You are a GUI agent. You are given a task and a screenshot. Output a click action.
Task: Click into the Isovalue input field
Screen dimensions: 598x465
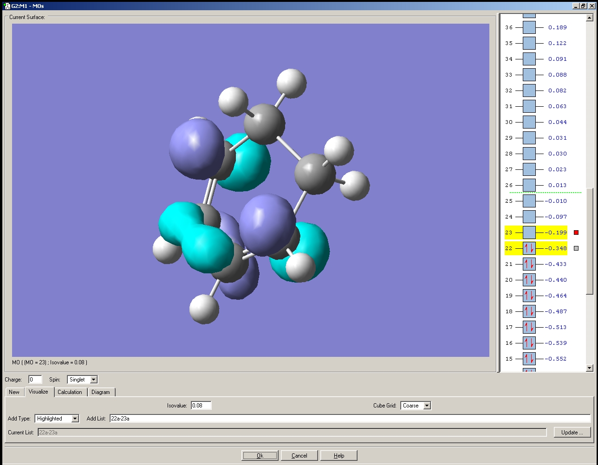201,406
